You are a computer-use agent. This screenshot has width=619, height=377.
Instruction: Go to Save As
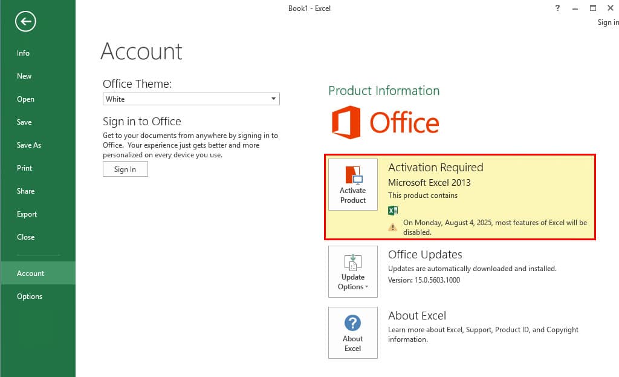[38, 145]
